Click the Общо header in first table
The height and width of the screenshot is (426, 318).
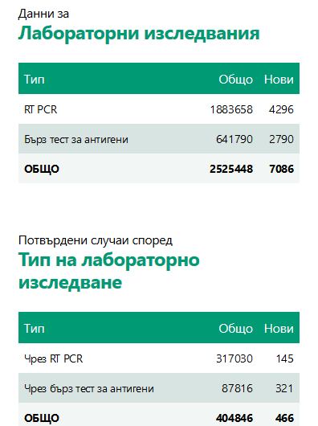235,80
